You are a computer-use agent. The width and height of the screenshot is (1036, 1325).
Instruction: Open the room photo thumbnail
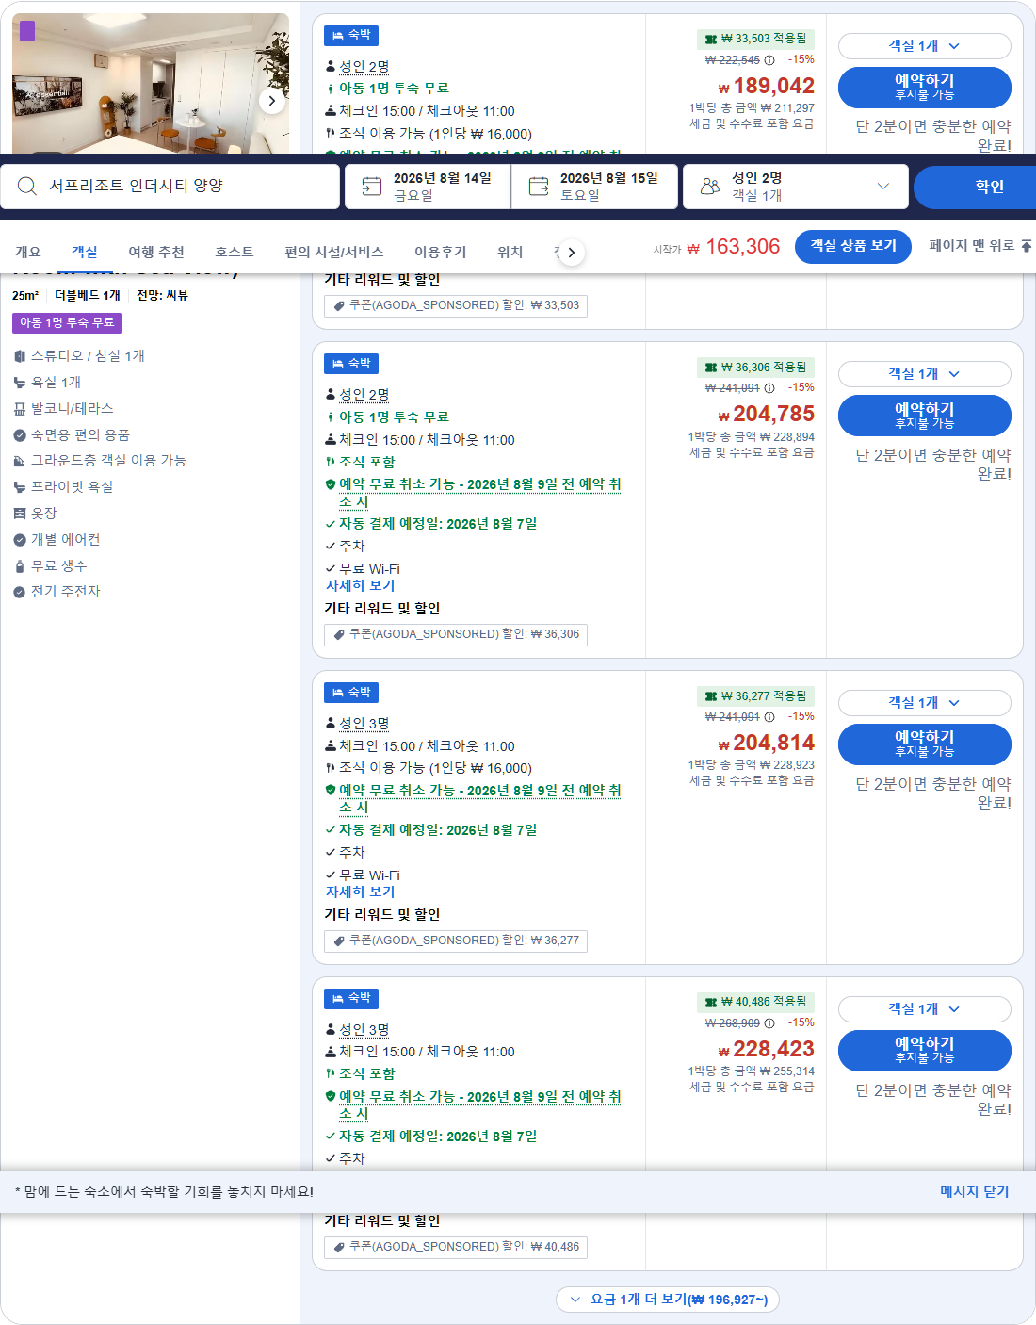click(151, 83)
